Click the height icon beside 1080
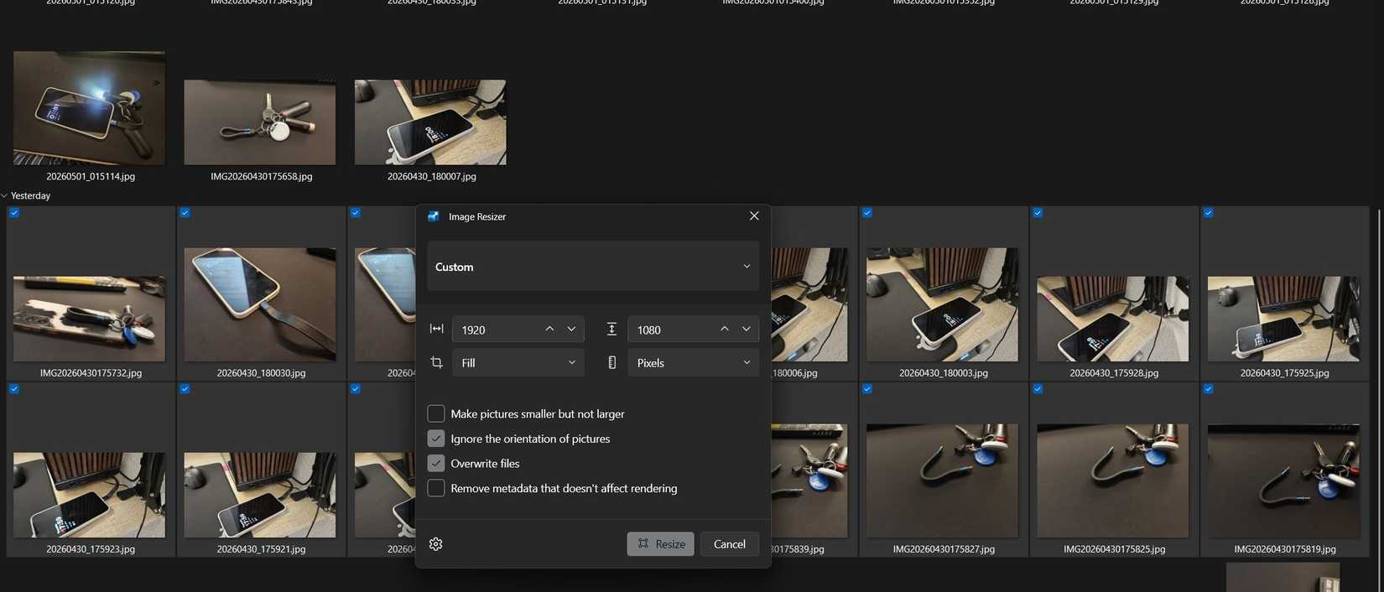Image resolution: width=1384 pixels, height=592 pixels. [x=611, y=330]
